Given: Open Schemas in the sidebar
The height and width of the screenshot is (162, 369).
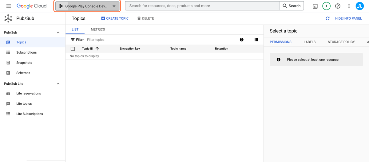Looking at the screenshot, I should click(x=33, y=73).
